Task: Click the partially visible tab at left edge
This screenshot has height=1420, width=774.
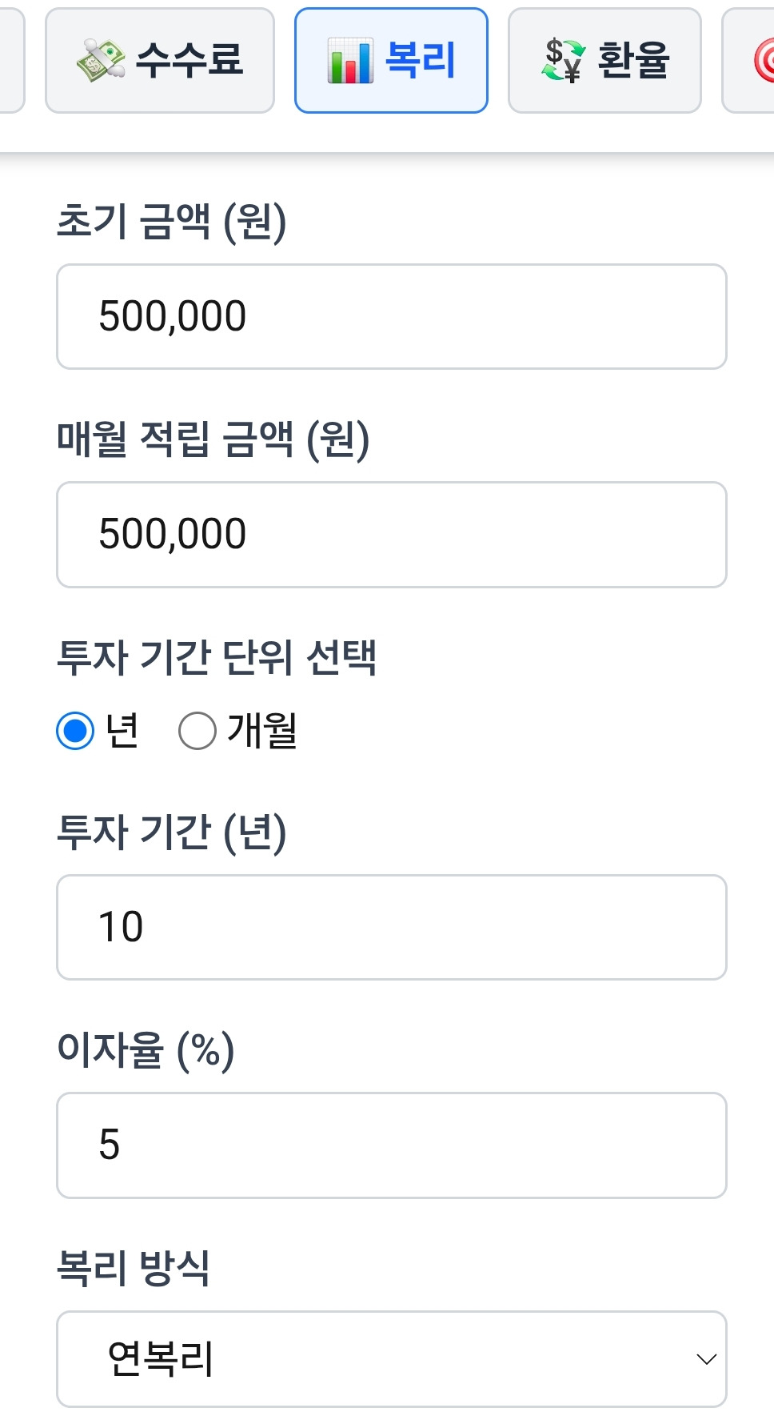Action: tap(10, 60)
